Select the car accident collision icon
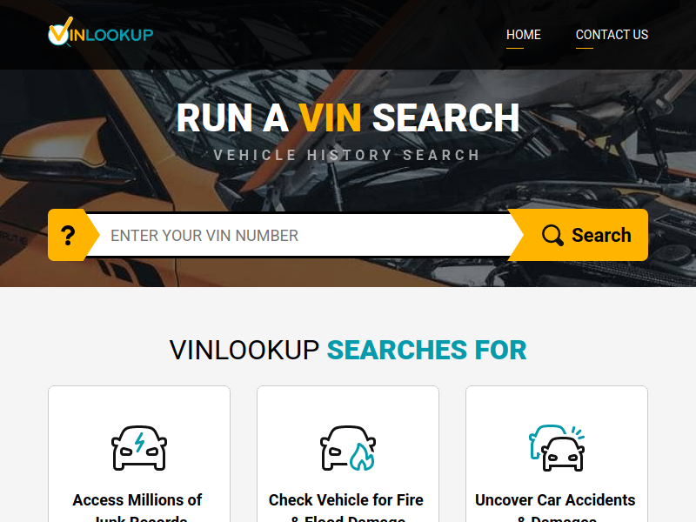Screen dimensions: 696x522 [x=557, y=448]
